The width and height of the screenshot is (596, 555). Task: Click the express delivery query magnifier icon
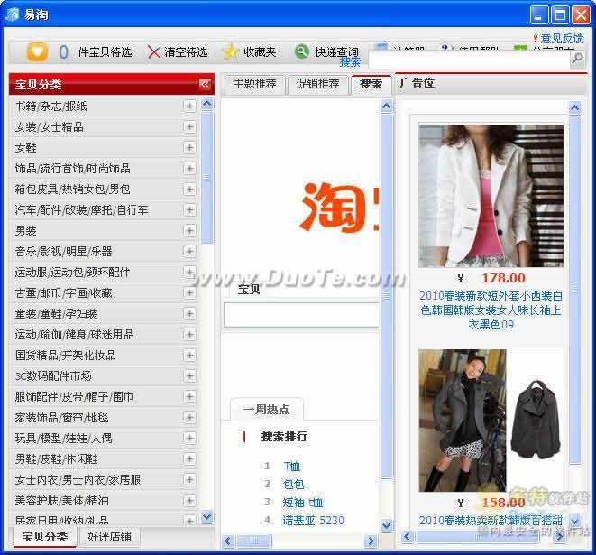coord(302,52)
